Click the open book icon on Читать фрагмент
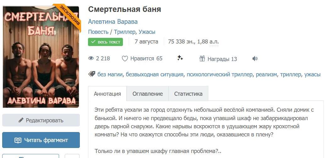 [x=18, y=140]
